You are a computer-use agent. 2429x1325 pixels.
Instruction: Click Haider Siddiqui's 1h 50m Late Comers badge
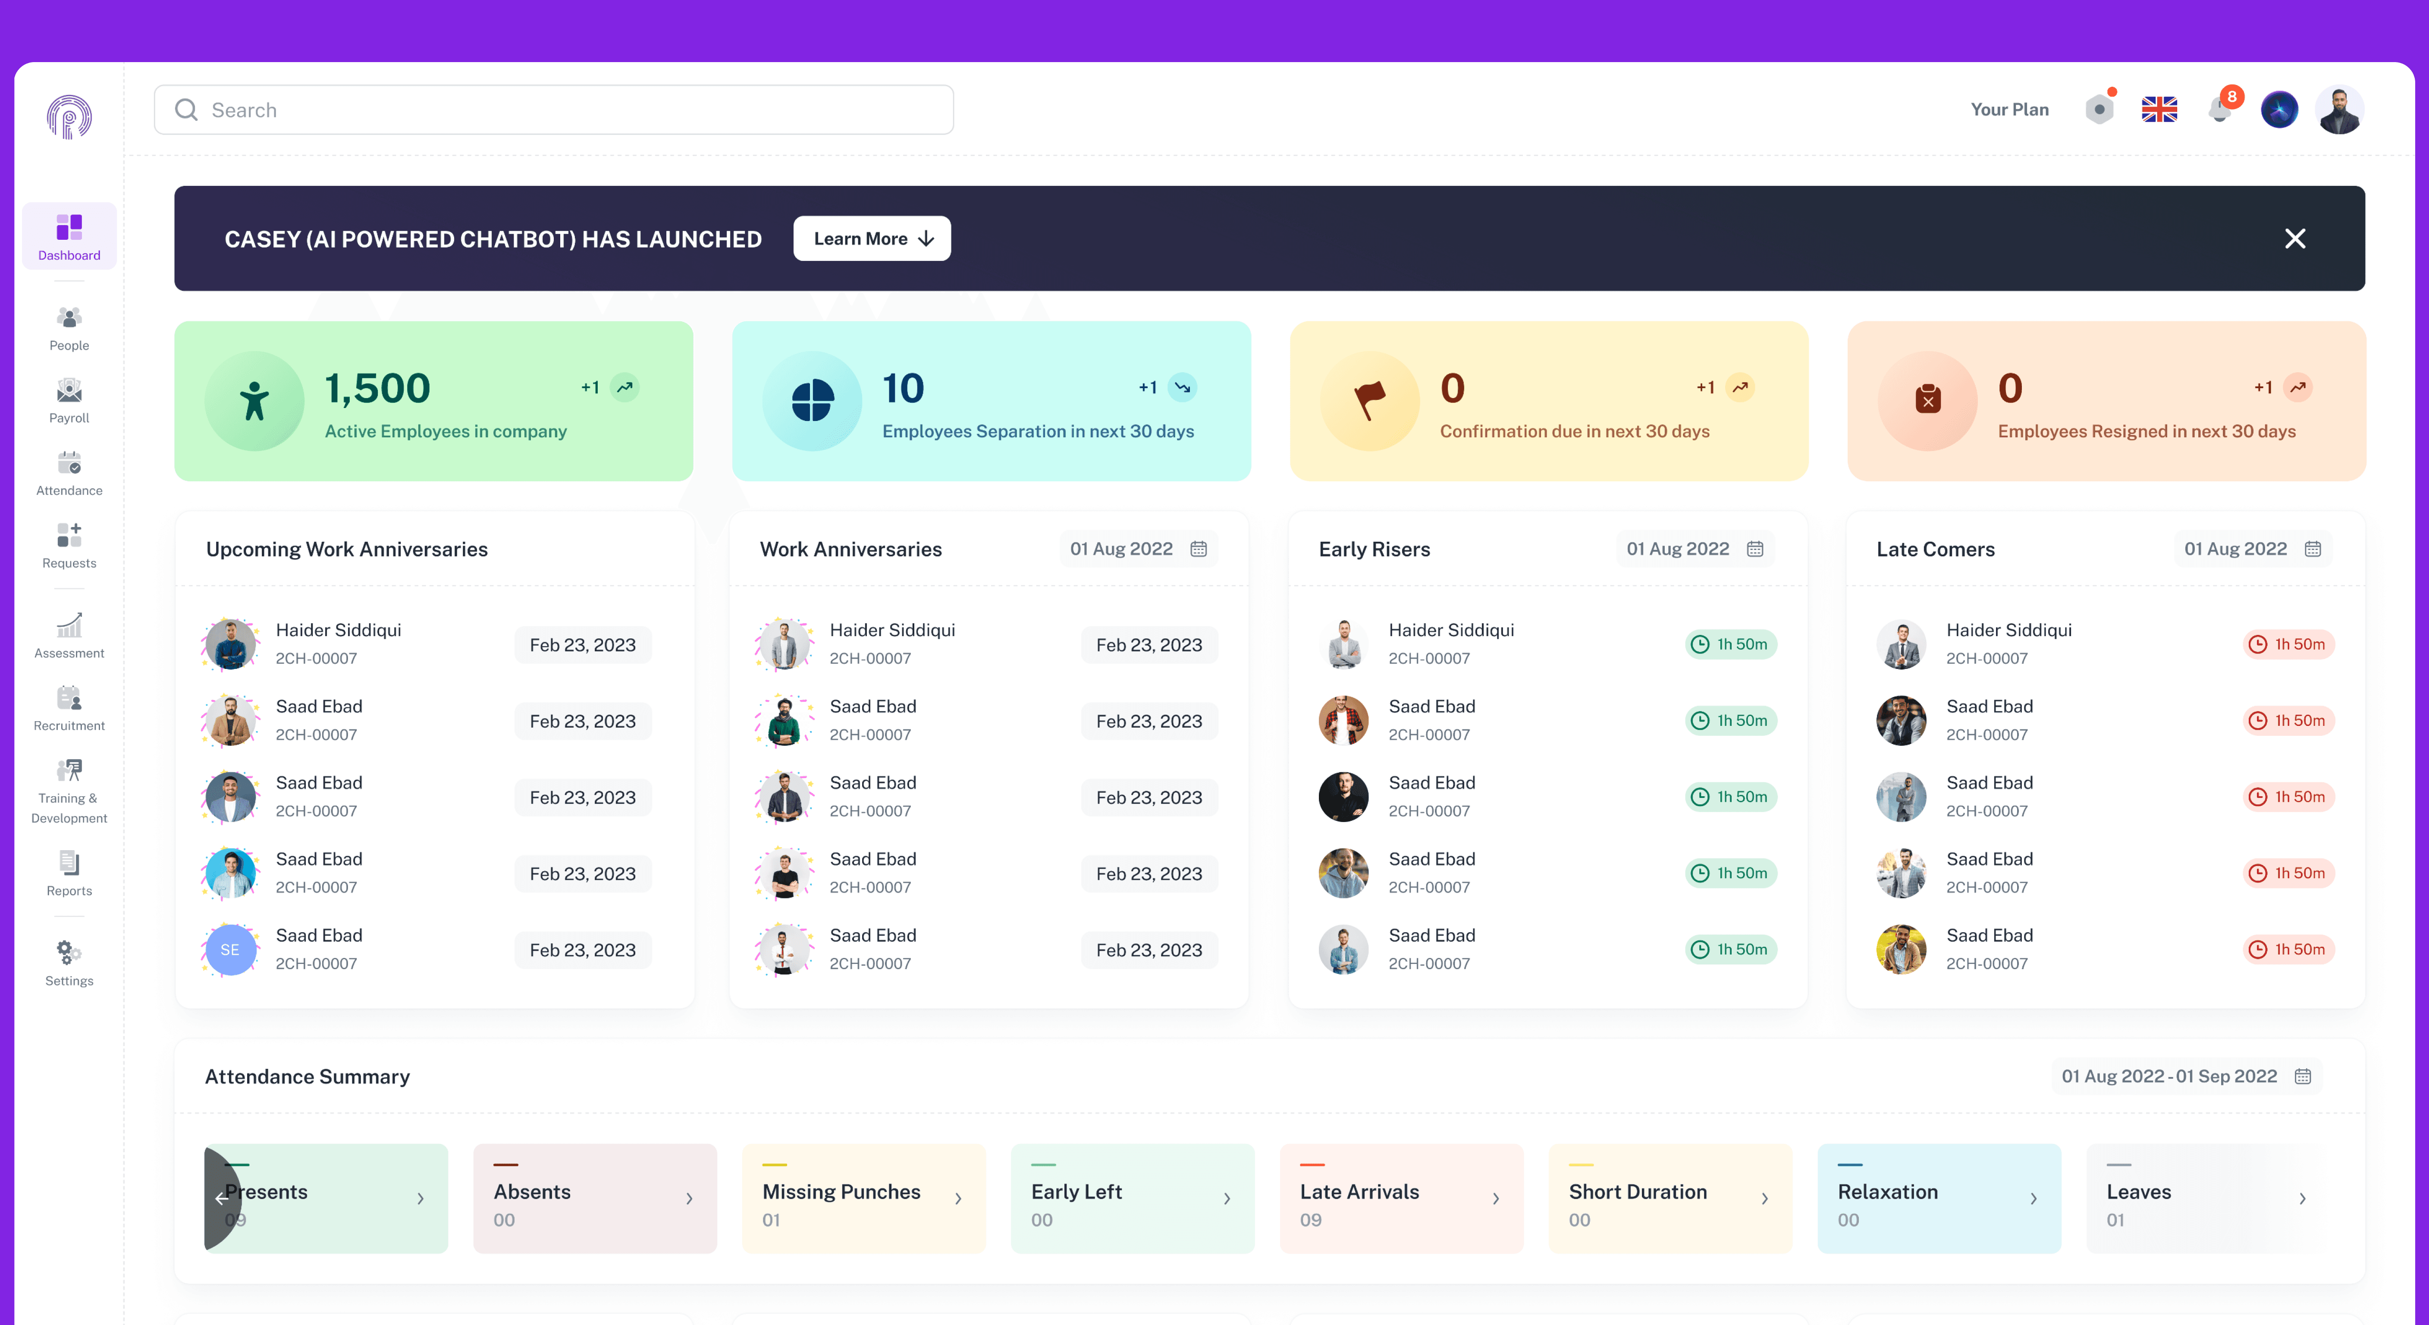pyautogui.click(x=2288, y=644)
